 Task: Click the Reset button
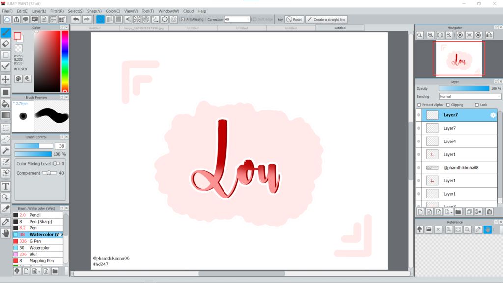pyautogui.click(x=294, y=19)
